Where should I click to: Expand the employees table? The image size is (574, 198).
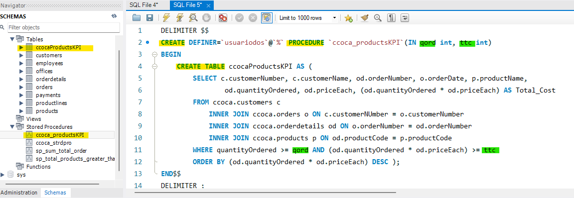(21, 63)
